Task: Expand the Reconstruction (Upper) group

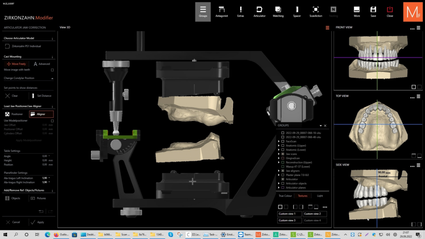Action: point(278,163)
